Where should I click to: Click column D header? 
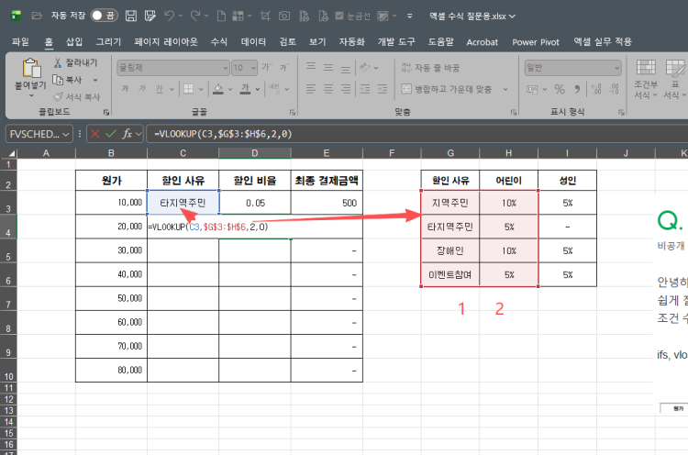[x=254, y=153]
